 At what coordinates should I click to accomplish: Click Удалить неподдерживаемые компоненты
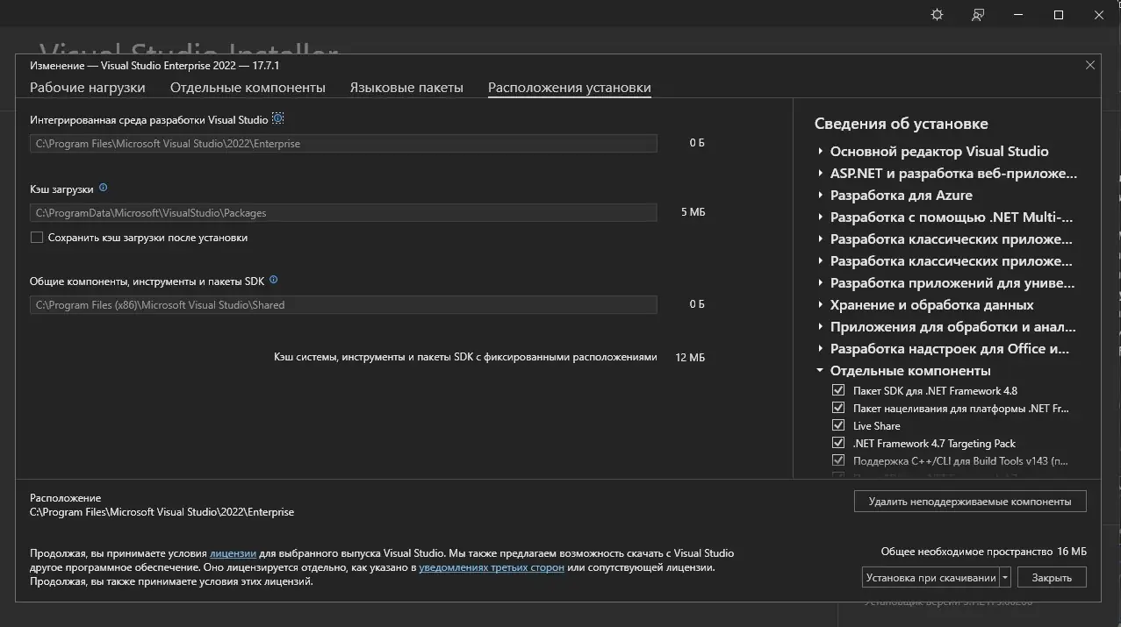pos(969,501)
